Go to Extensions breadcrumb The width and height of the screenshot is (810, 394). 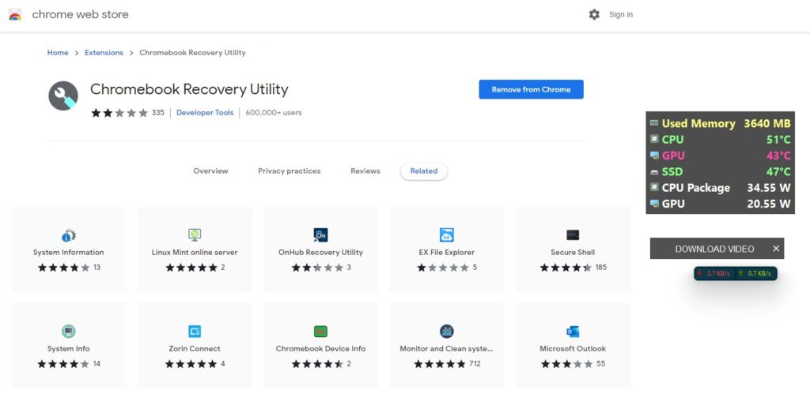point(104,53)
